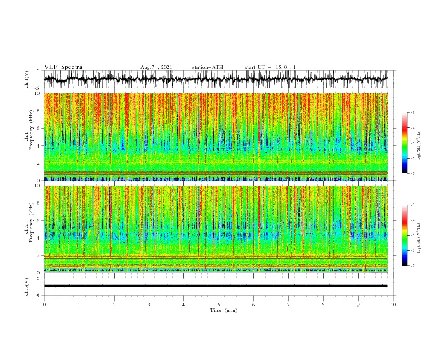Viewport: 443px width, 342px height.
Task: Click the "-7" tick on ch.2 color bar
Action: pos(412,265)
